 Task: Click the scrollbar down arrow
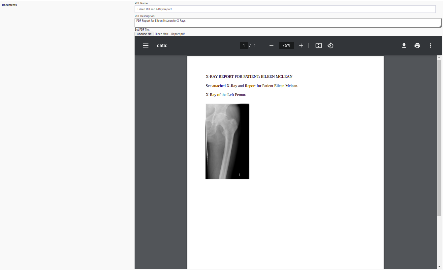pyautogui.click(x=439, y=266)
